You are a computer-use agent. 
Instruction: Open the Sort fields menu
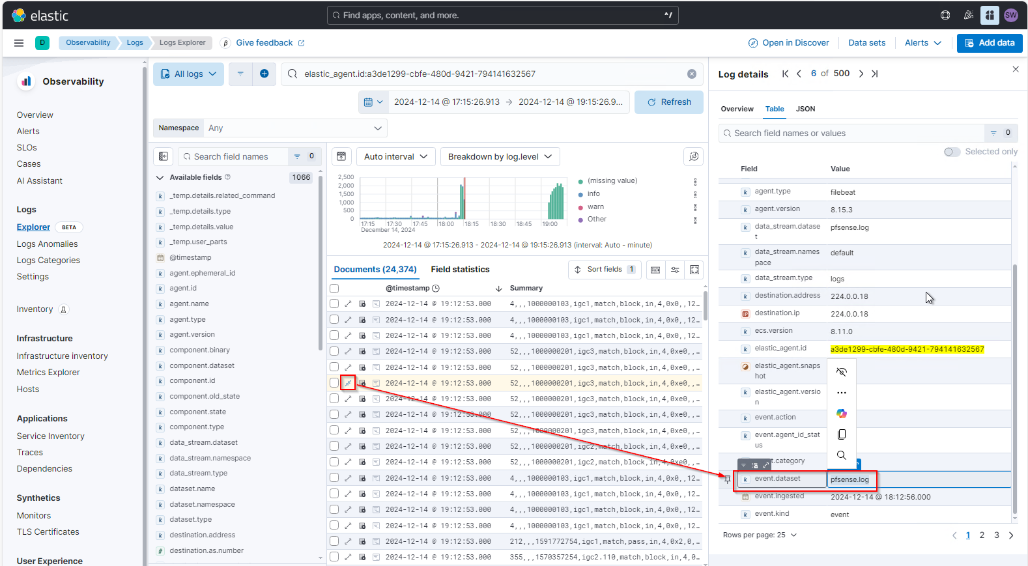tap(605, 270)
